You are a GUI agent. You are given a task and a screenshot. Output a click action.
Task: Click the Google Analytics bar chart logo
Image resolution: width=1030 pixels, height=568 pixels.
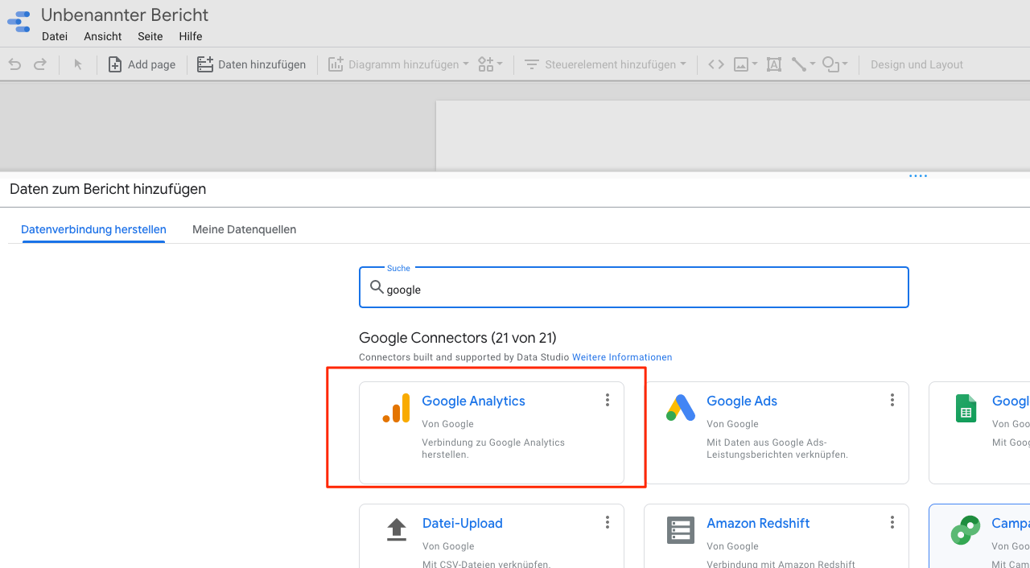tap(396, 409)
